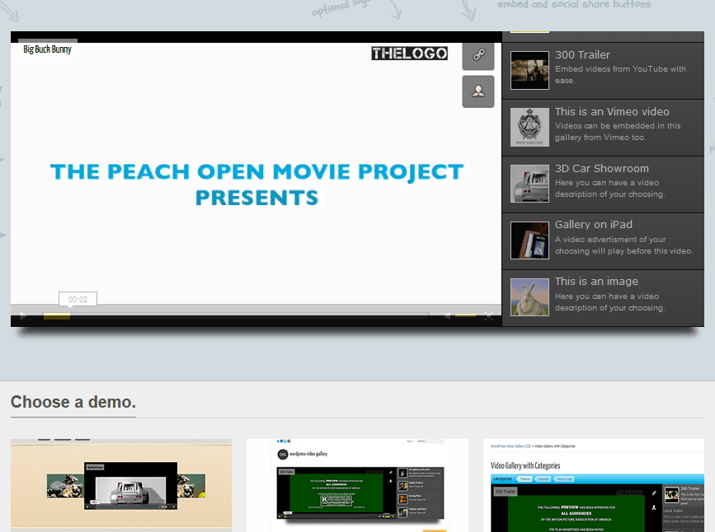The height and width of the screenshot is (532, 715).
Task: Click "Embed videos from YouTube with ease." description
Action: [x=621, y=75]
